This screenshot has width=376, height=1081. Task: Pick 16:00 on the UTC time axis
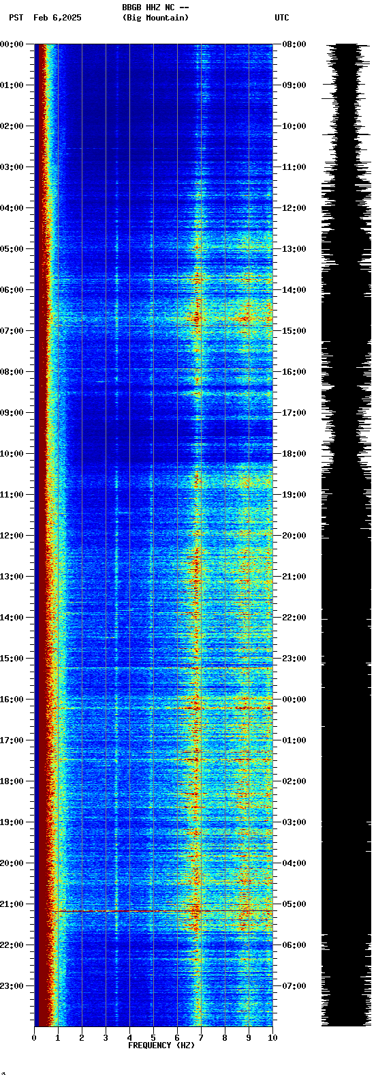(294, 372)
